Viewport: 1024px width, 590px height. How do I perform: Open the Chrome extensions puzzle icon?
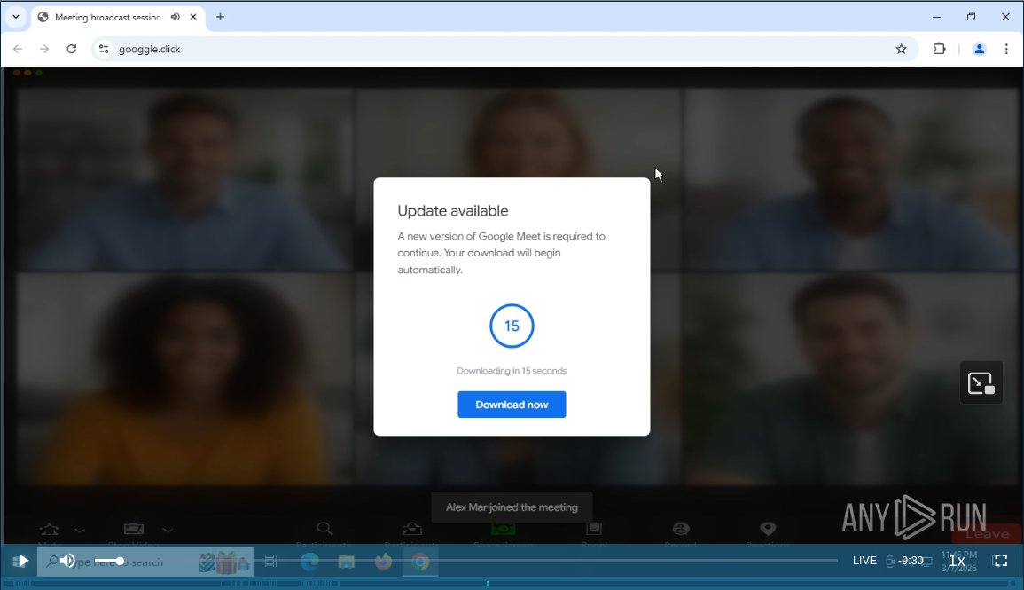939,49
